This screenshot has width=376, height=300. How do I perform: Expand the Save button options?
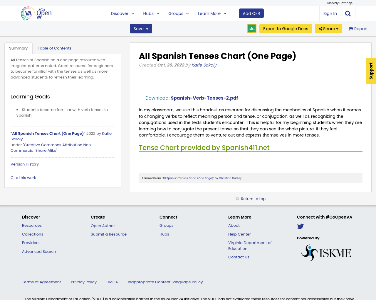[x=146, y=28]
